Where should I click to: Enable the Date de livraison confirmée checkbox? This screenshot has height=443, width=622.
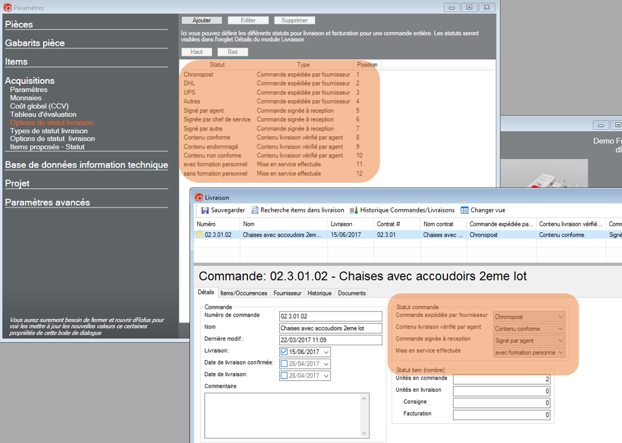click(x=284, y=363)
